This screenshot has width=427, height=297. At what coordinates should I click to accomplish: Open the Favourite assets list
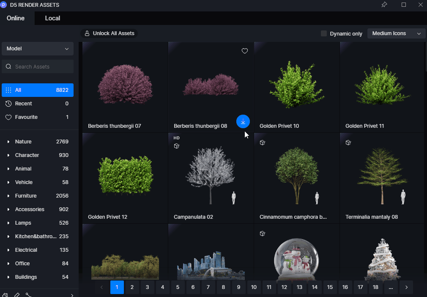tap(38, 117)
